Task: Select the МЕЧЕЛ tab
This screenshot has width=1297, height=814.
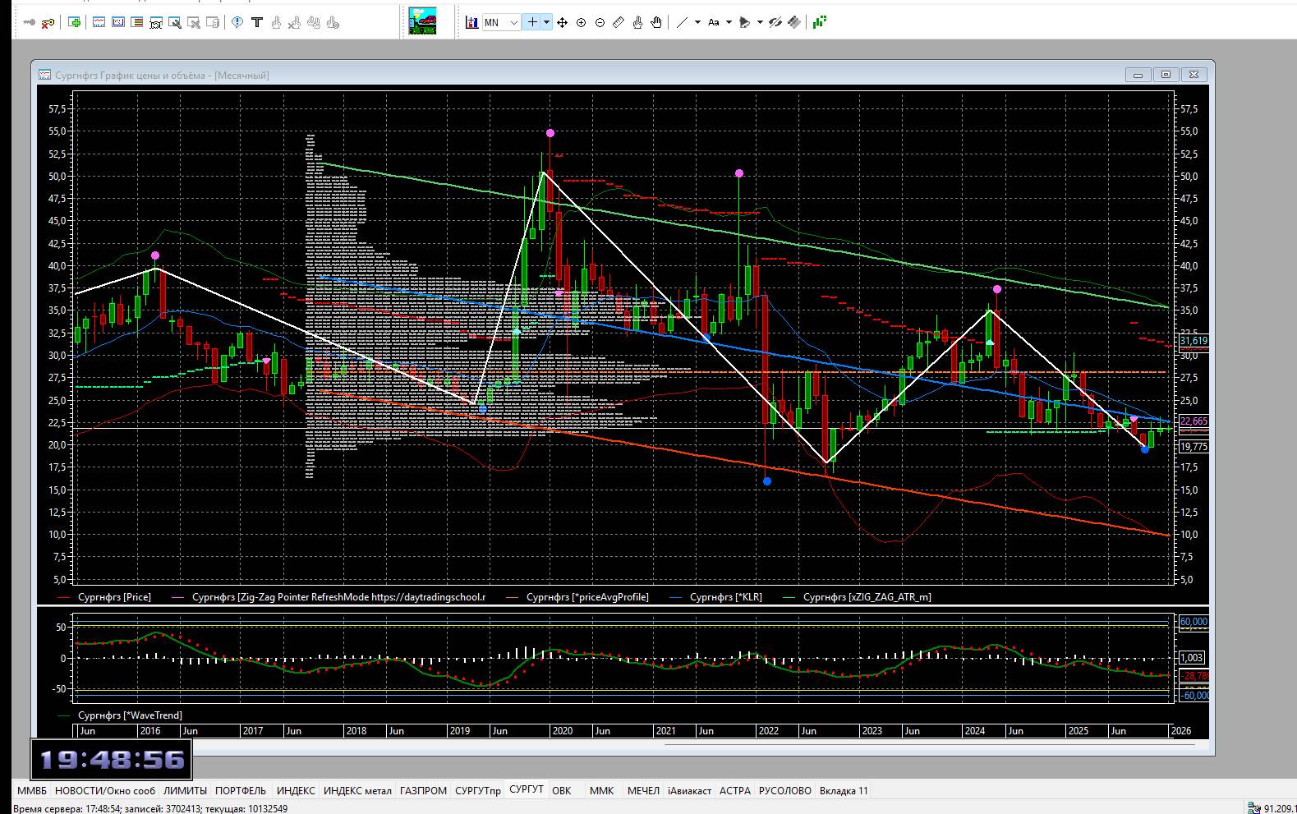Action: tap(643, 791)
